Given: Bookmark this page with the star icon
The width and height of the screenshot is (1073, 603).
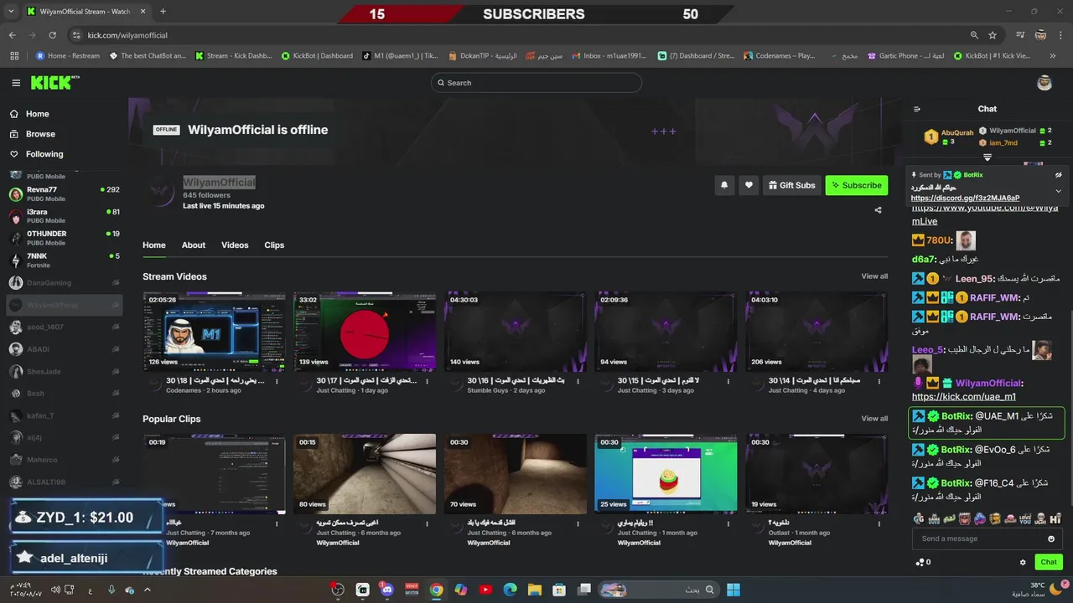Looking at the screenshot, I should [993, 35].
